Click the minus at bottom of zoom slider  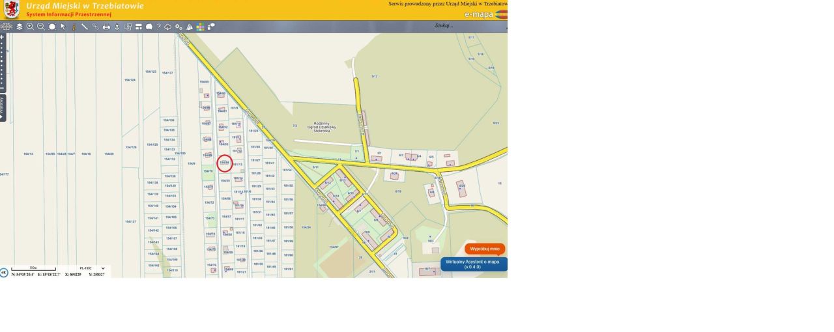[x=2, y=88]
